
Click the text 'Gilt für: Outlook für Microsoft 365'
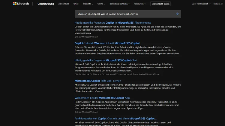point(90,74)
